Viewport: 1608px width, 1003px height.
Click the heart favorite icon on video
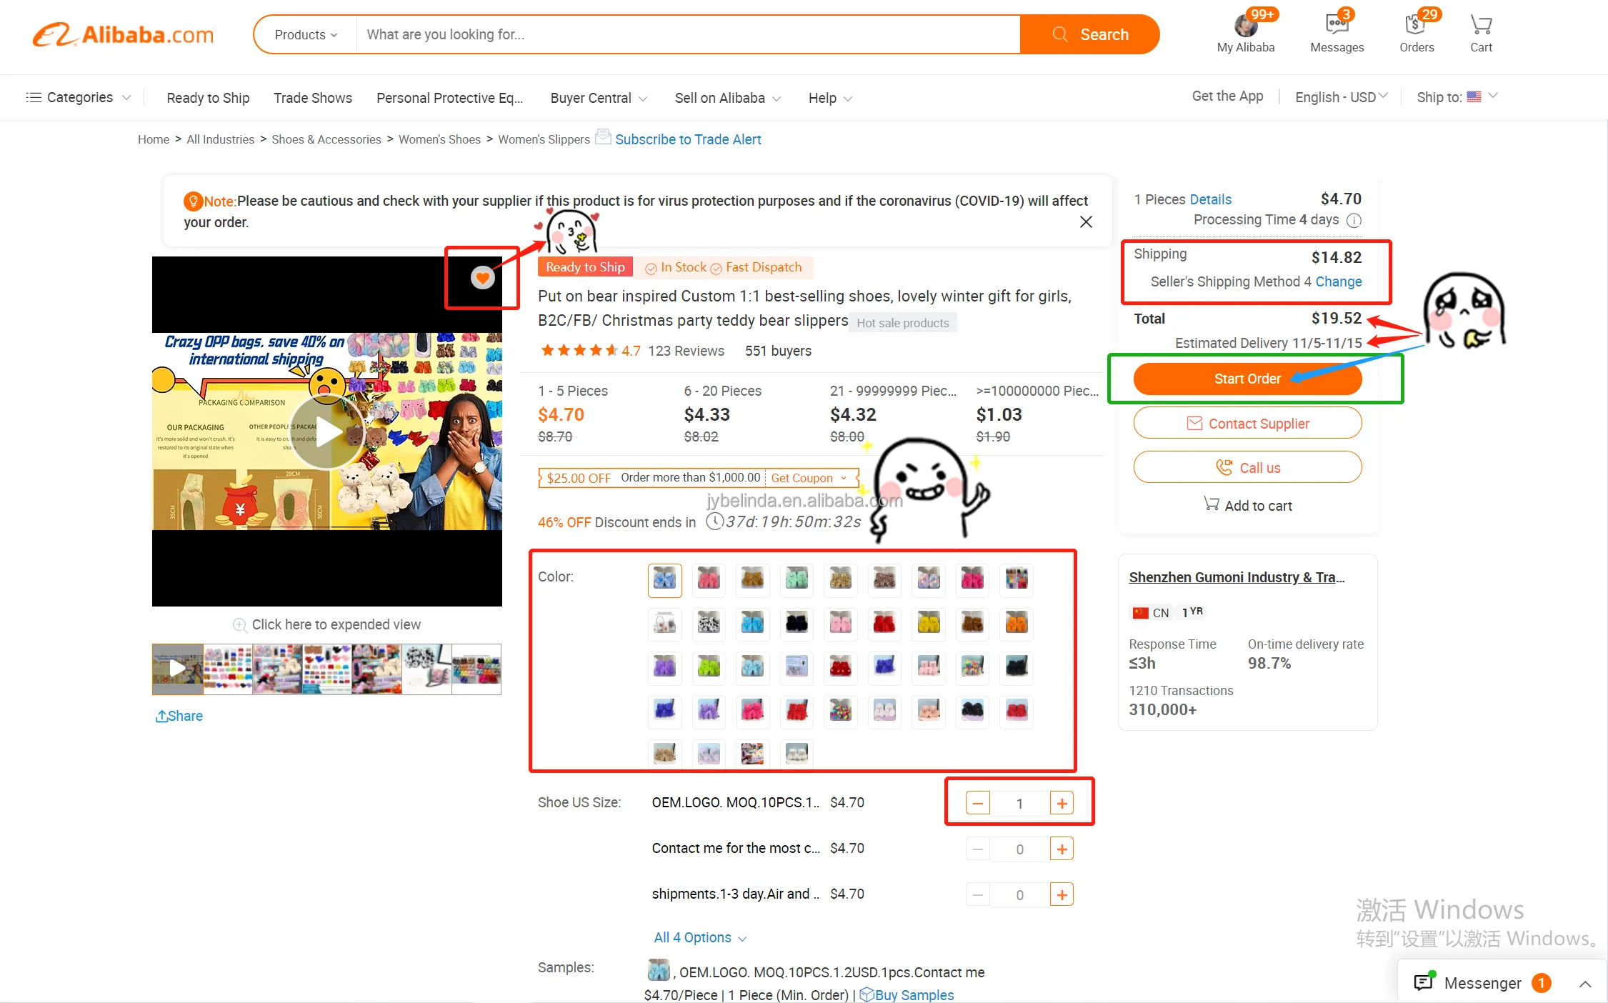click(x=482, y=278)
